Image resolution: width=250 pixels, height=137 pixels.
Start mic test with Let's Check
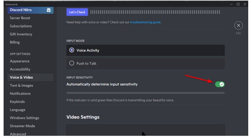[77, 12]
